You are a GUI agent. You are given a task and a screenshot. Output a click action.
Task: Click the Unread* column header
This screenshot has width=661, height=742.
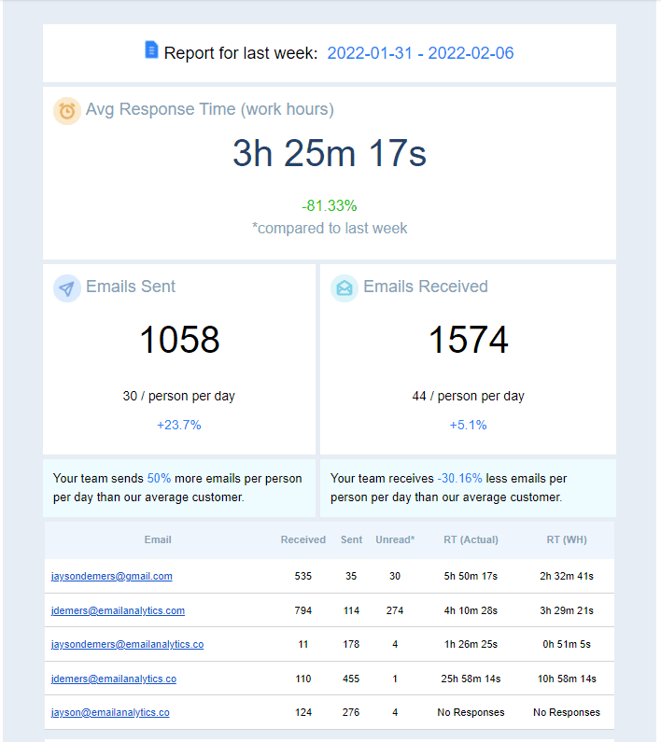coord(395,539)
